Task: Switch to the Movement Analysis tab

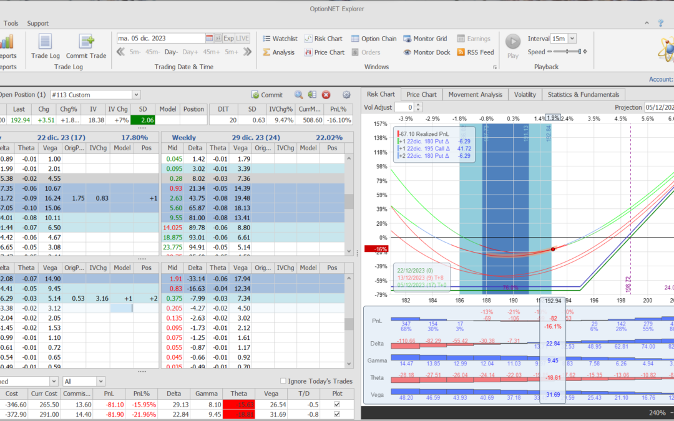Action: click(475, 95)
